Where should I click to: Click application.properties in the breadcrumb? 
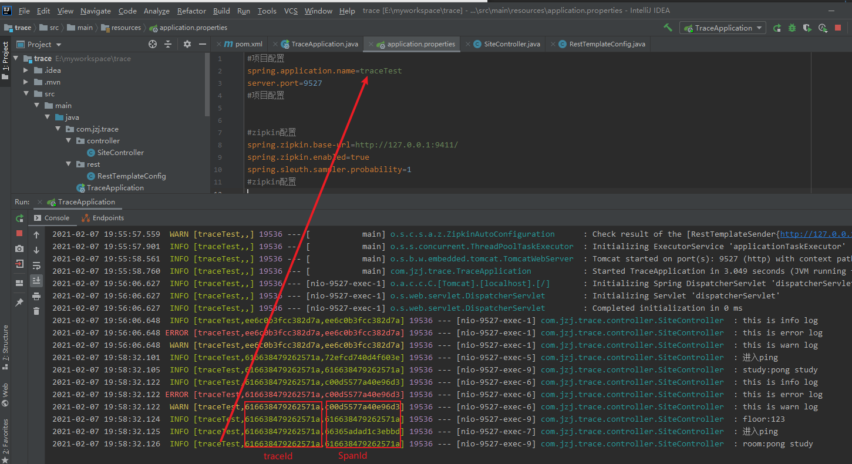(188, 28)
